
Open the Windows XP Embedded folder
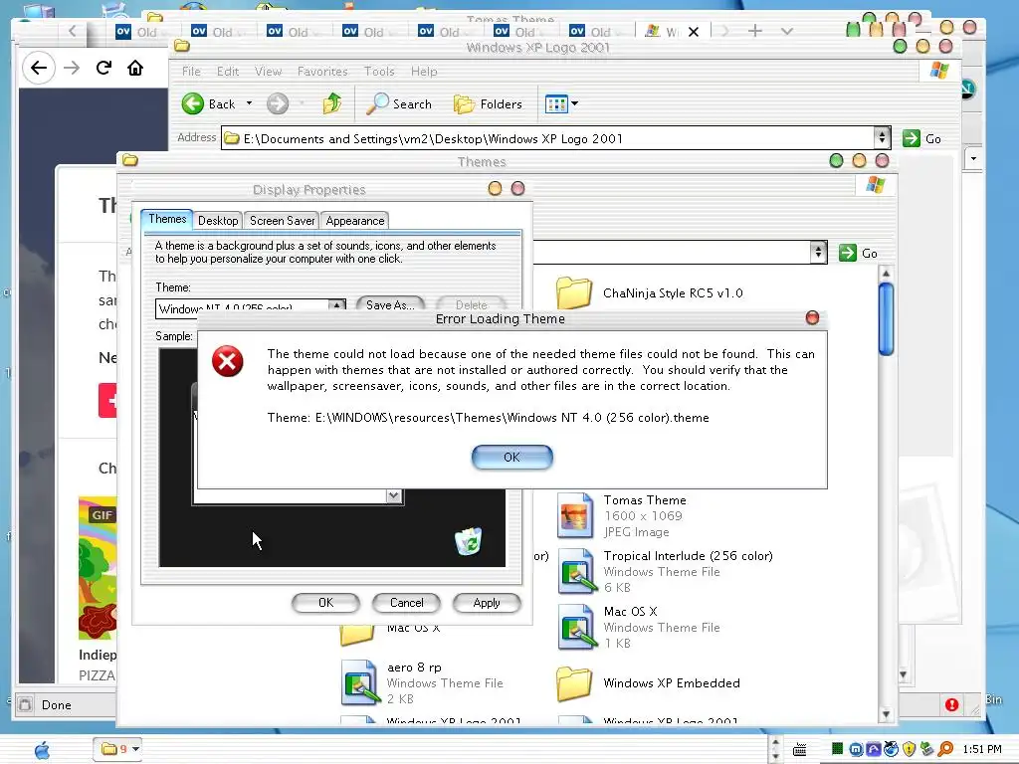pyautogui.click(x=648, y=683)
